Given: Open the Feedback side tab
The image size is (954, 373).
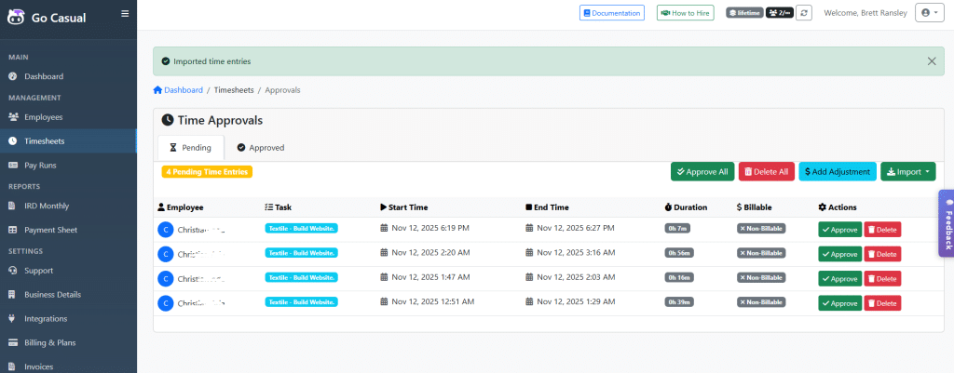Looking at the screenshot, I should [947, 223].
